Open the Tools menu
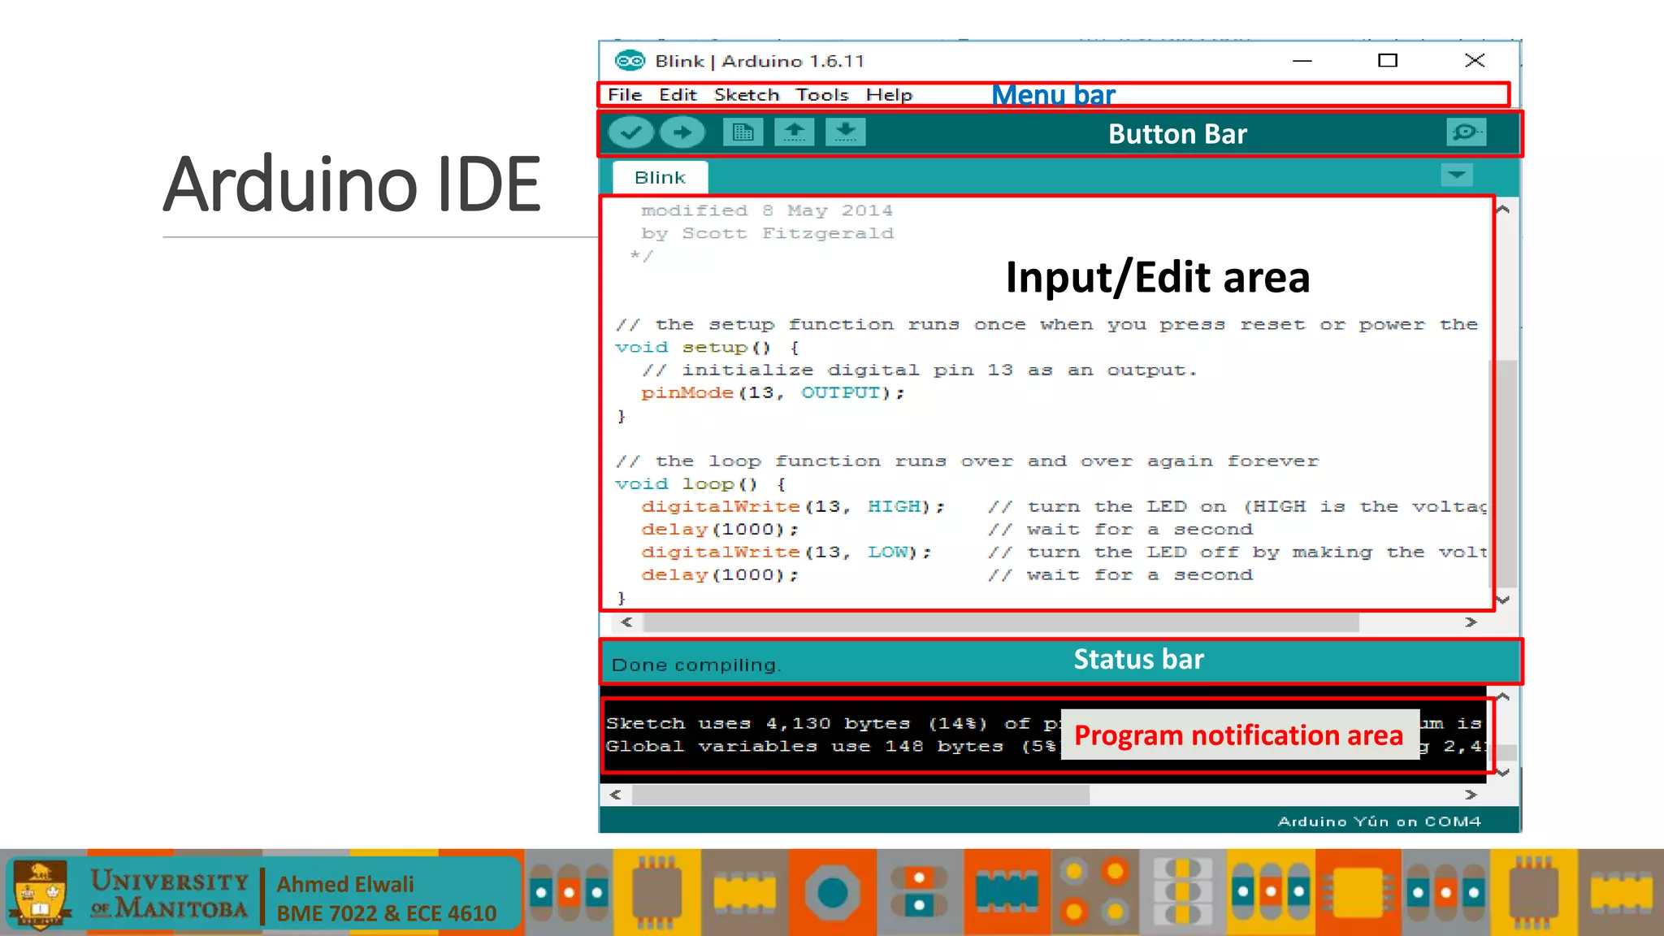Image resolution: width=1664 pixels, height=936 pixels. point(821,95)
